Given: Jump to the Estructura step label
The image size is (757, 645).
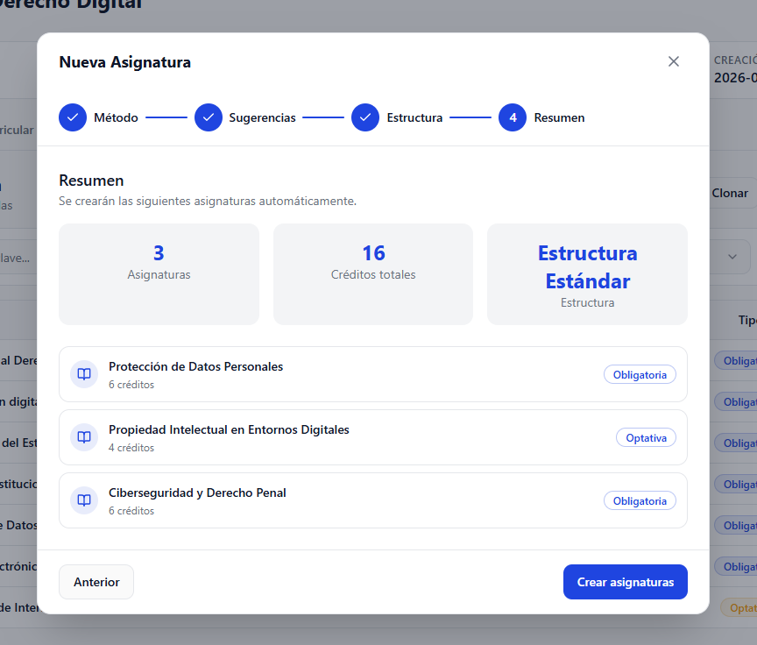Looking at the screenshot, I should [414, 117].
